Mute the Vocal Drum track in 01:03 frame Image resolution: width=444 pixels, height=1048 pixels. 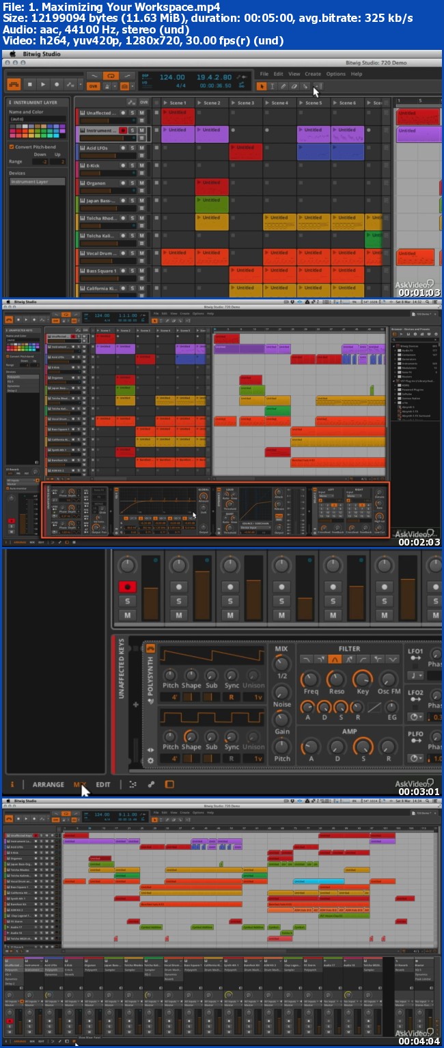coord(142,254)
